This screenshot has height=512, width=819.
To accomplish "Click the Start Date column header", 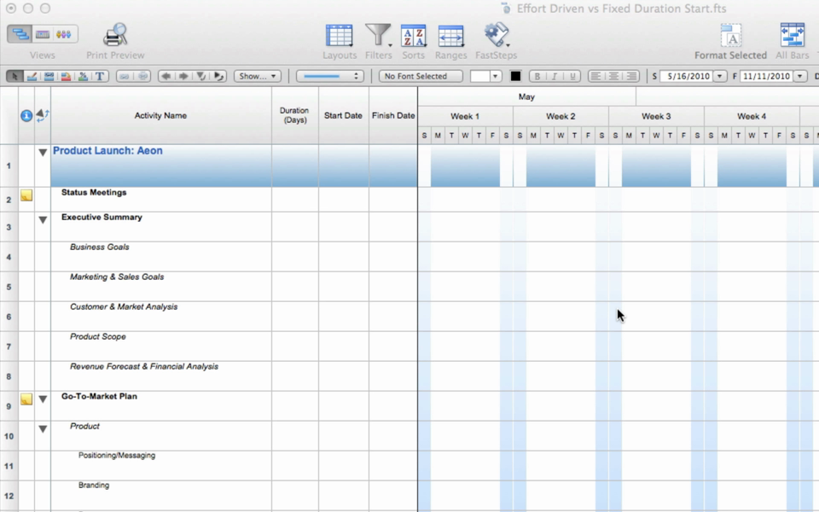I will [343, 115].
